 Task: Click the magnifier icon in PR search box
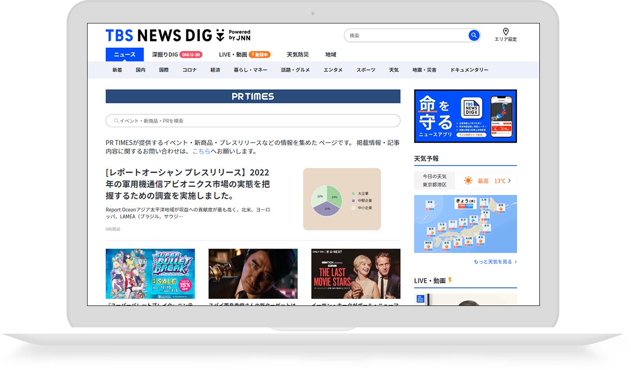(x=116, y=121)
